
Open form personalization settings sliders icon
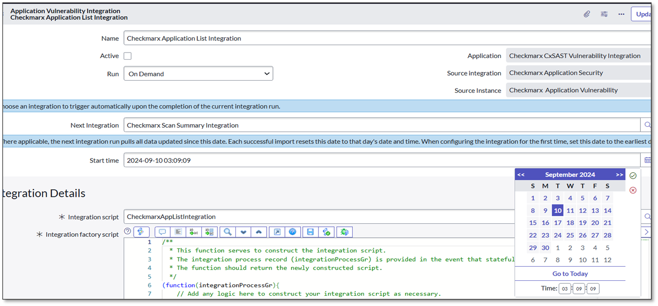604,14
